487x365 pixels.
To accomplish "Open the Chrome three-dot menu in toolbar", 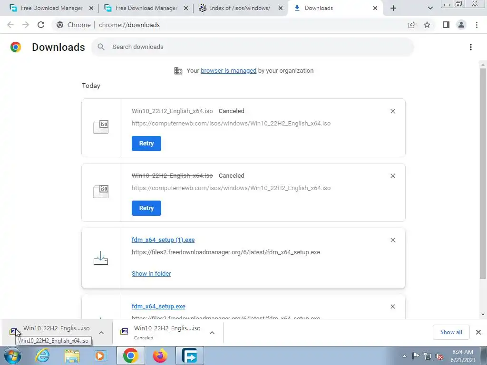I will (x=477, y=25).
